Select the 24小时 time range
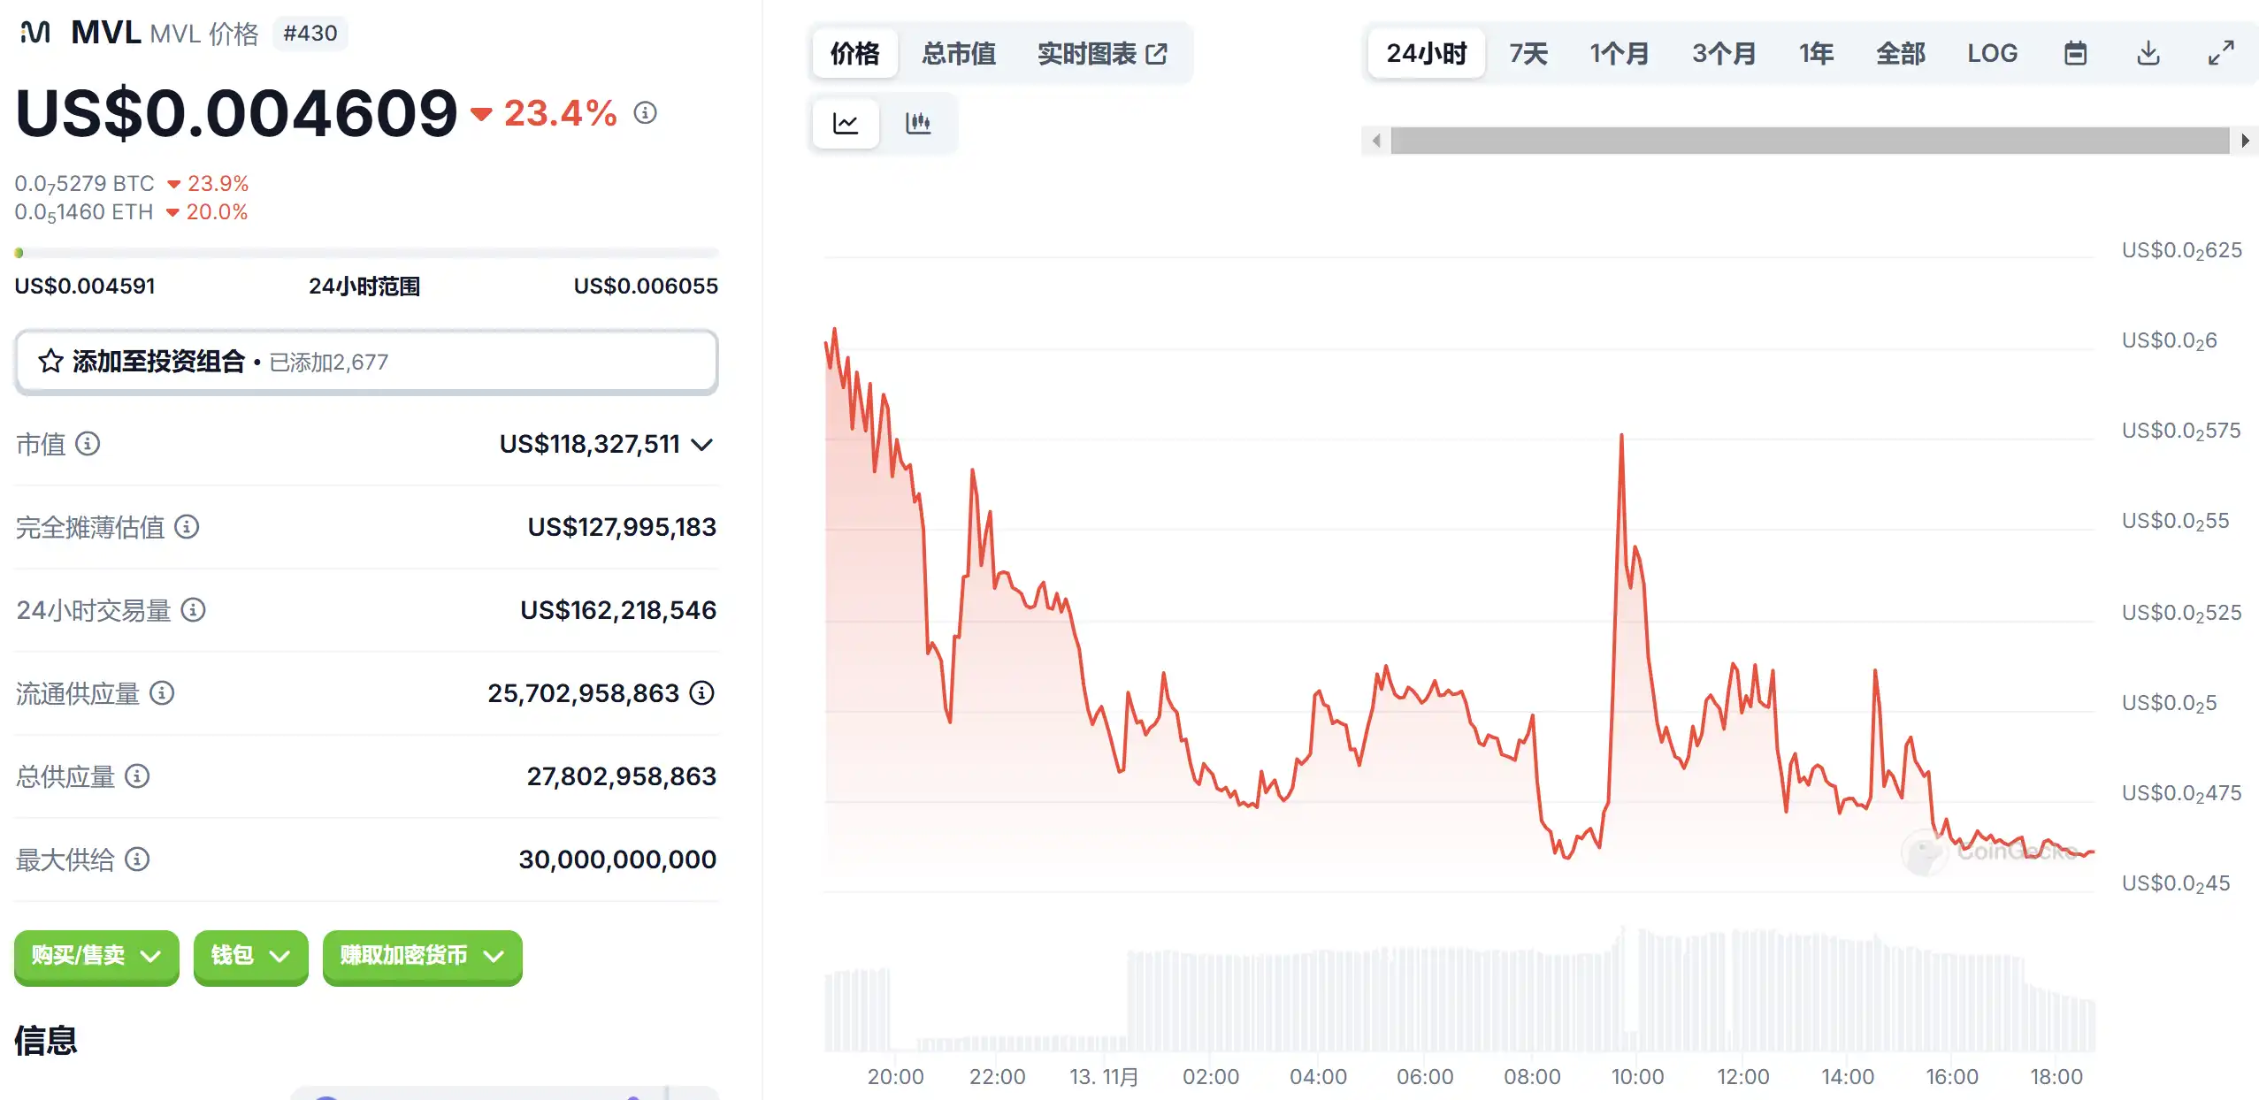The height and width of the screenshot is (1100, 2259). tap(1426, 54)
